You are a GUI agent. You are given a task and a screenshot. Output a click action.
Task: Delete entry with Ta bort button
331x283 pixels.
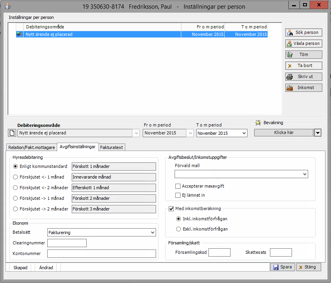303,65
